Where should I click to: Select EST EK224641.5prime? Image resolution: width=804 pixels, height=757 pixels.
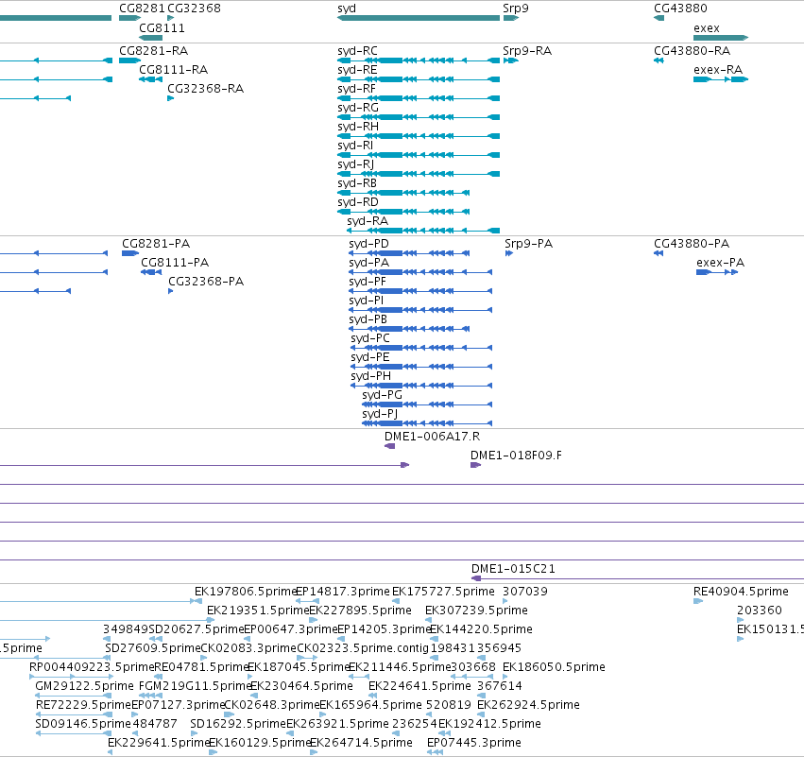point(419,686)
